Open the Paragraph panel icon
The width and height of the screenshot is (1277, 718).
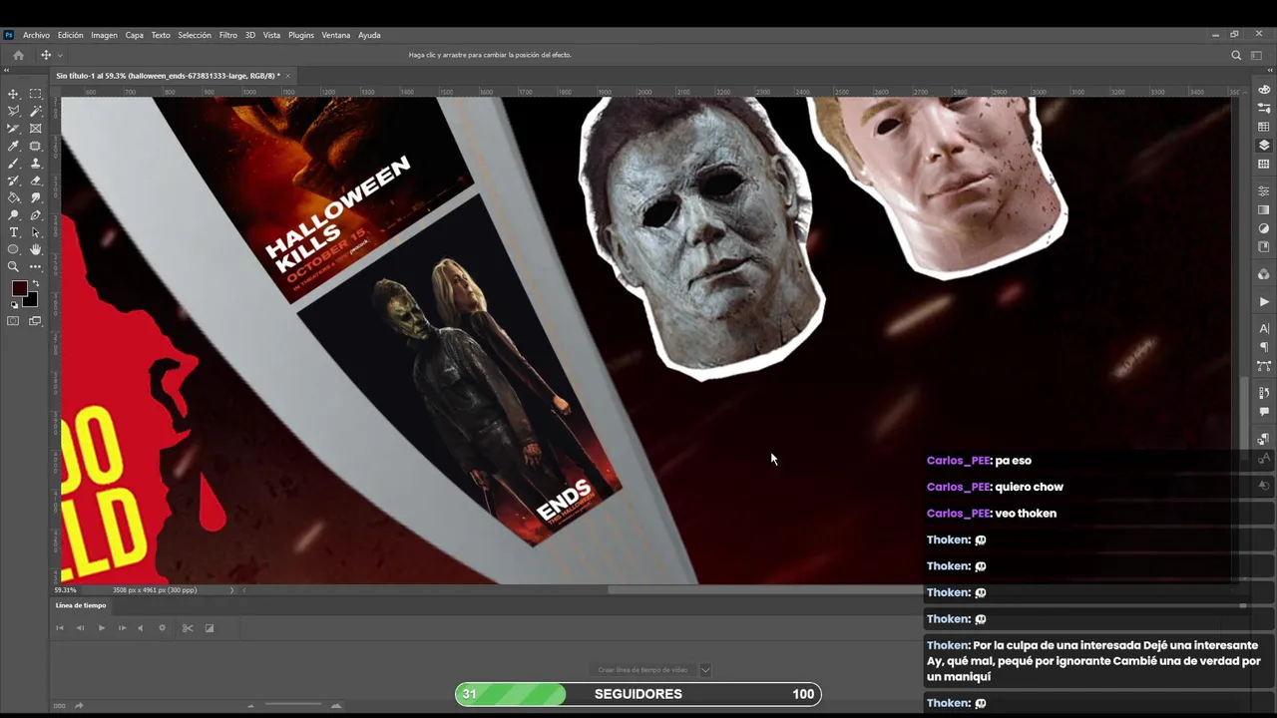pos(1264,347)
